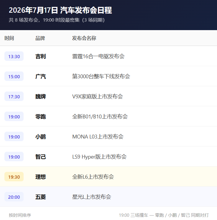Click brand name 魏牌
217x220 pixels.
point(41,97)
